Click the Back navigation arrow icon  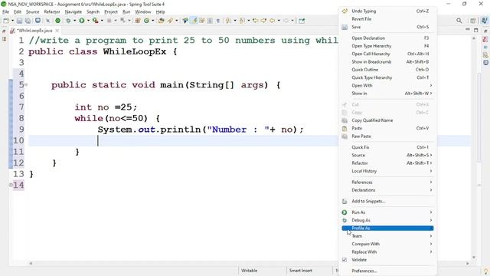pos(272,21)
